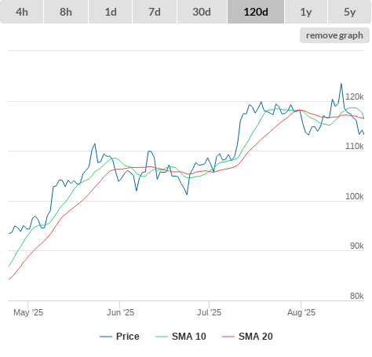This screenshot has height=357, width=372.
Task: Click the green SMA 10 legend marker
Action: (162, 337)
